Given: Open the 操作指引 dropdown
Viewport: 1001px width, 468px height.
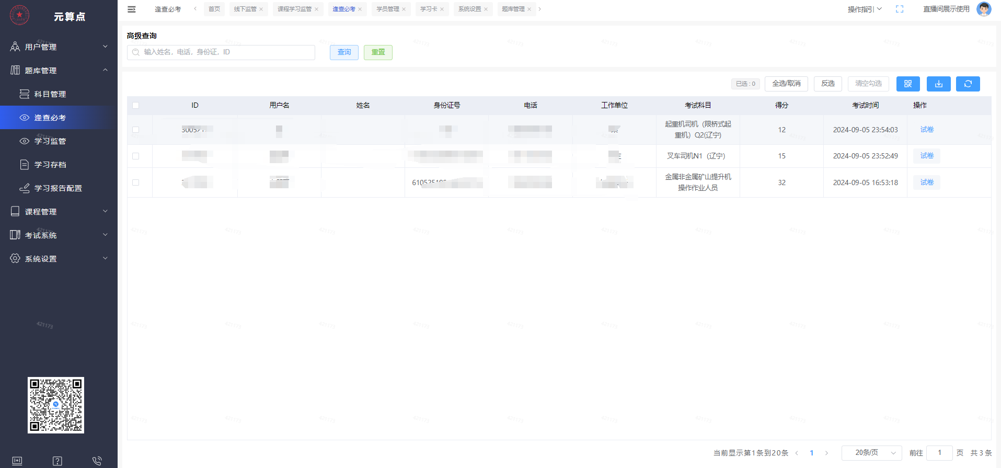Looking at the screenshot, I should tap(865, 9).
